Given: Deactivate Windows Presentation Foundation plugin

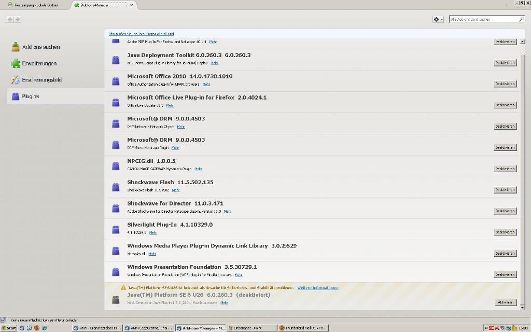Looking at the screenshot, I should coord(505,274).
